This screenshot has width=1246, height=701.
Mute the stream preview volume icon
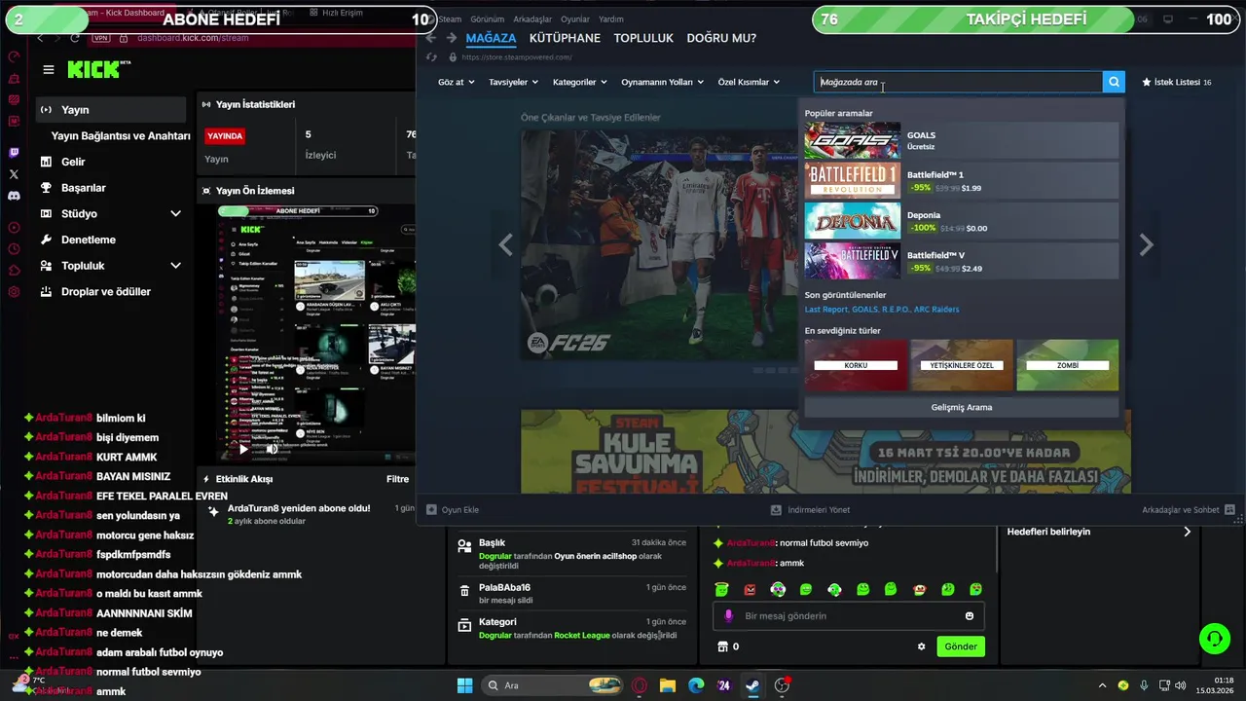[273, 449]
